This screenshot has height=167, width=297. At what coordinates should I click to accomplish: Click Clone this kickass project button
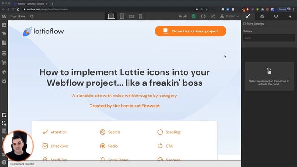tap(191, 31)
